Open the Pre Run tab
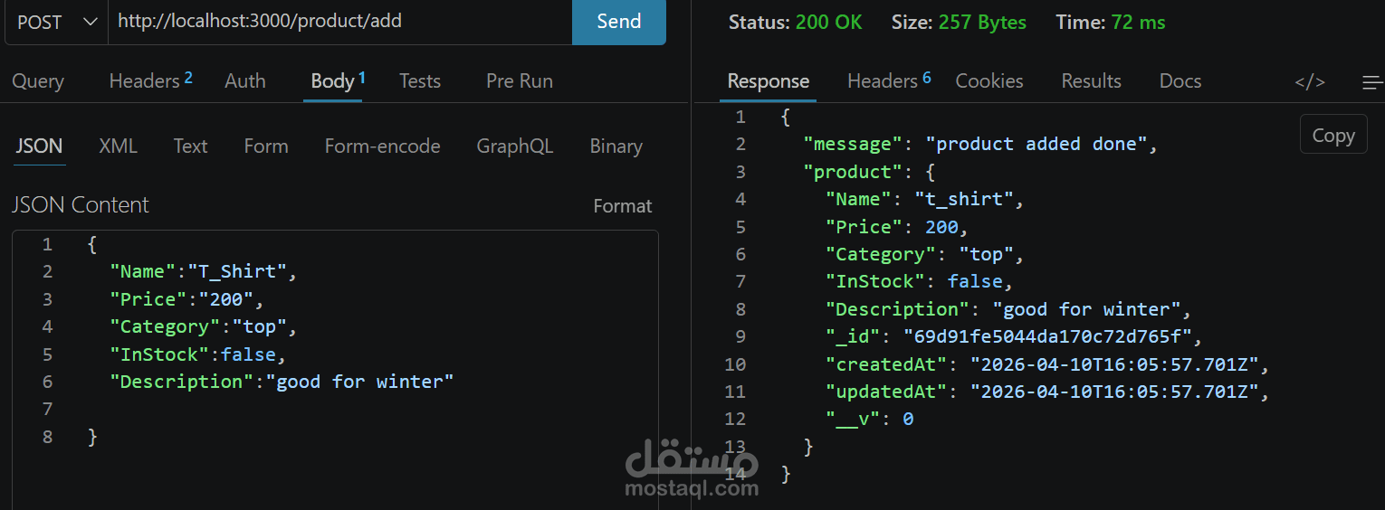Viewport: 1385px width, 510px height. [520, 81]
